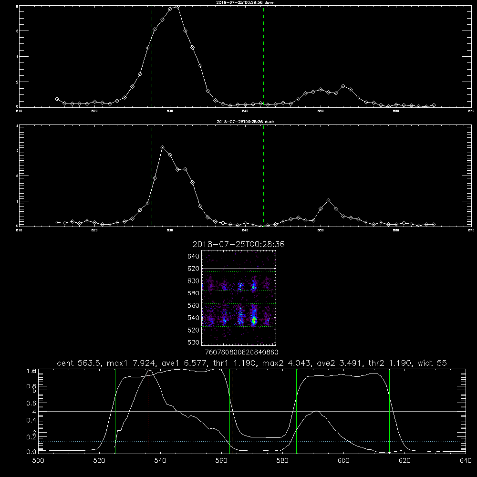
Task: Click the orange dashed center line in bottom plot
Action: point(232,411)
